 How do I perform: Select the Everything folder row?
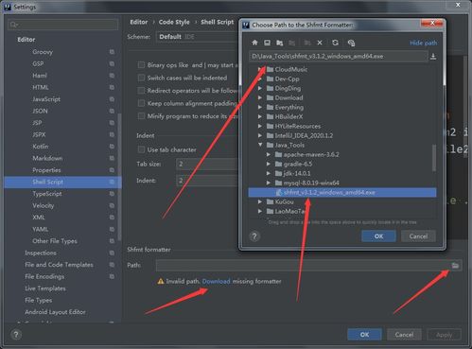coord(342,107)
